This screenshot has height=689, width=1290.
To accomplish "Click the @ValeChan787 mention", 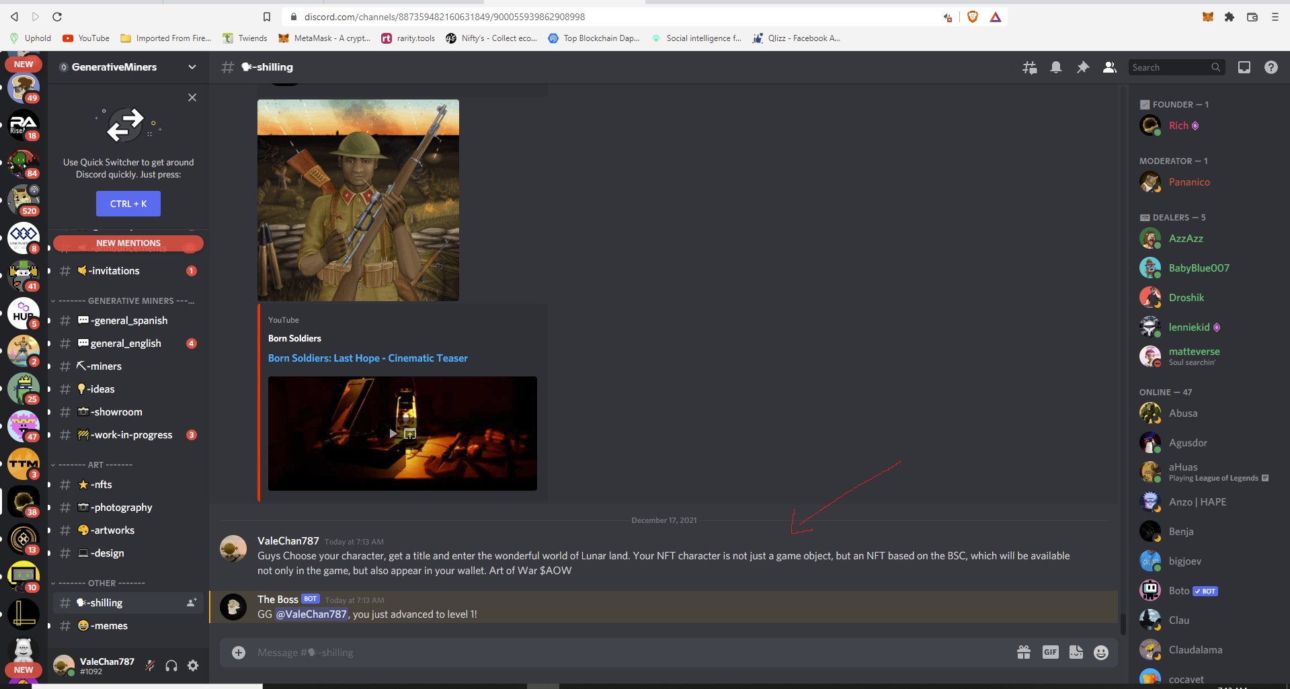I will click(312, 614).
